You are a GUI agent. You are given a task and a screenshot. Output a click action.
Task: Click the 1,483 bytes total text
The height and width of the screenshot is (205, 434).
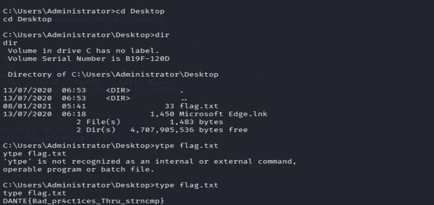pos(196,122)
